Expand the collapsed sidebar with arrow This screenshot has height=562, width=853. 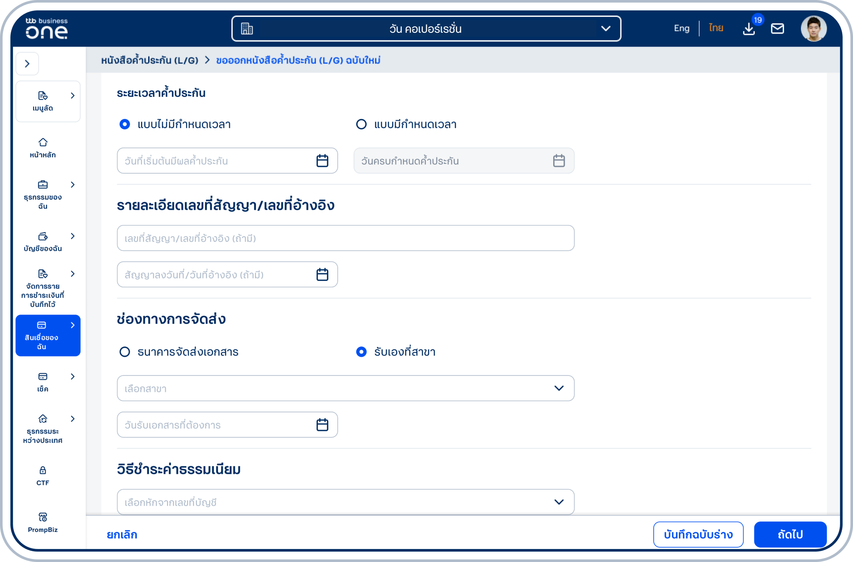click(x=27, y=64)
